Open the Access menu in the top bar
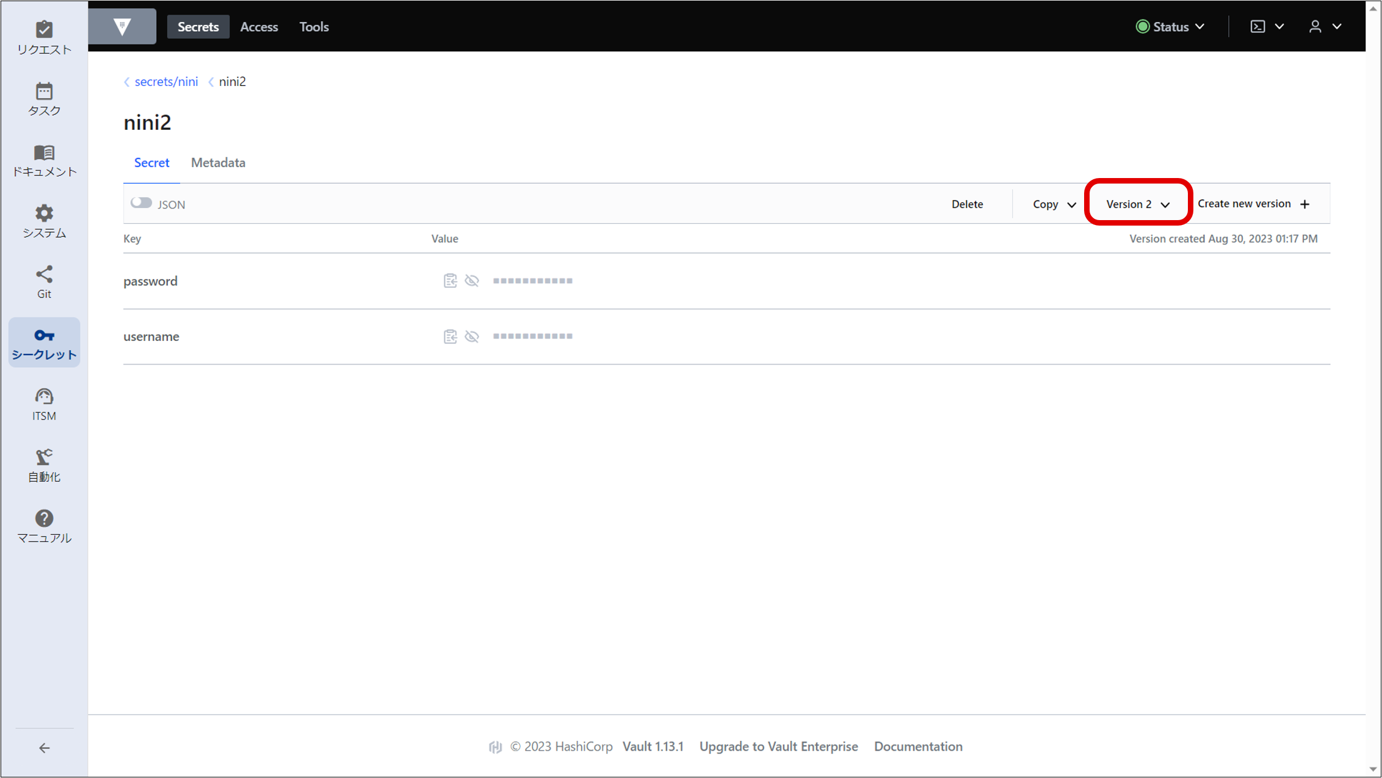1382x778 pixels. click(x=259, y=26)
